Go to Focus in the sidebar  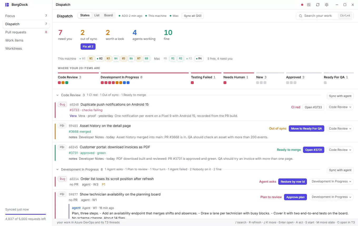click(26, 16)
